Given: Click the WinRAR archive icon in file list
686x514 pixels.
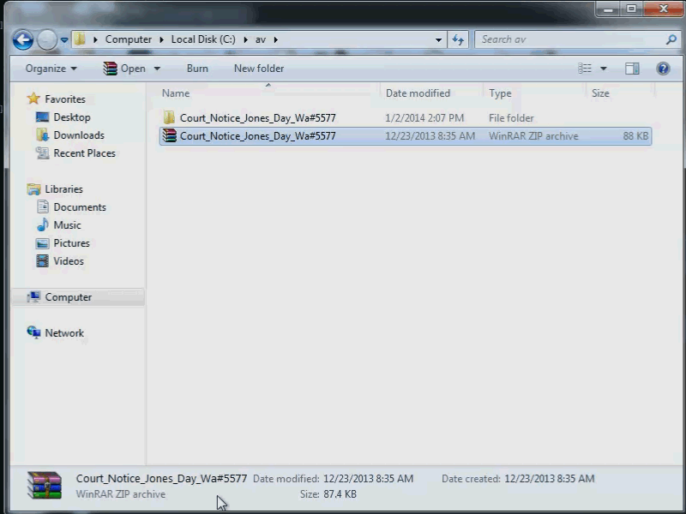Looking at the screenshot, I should click(x=169, y=135).
